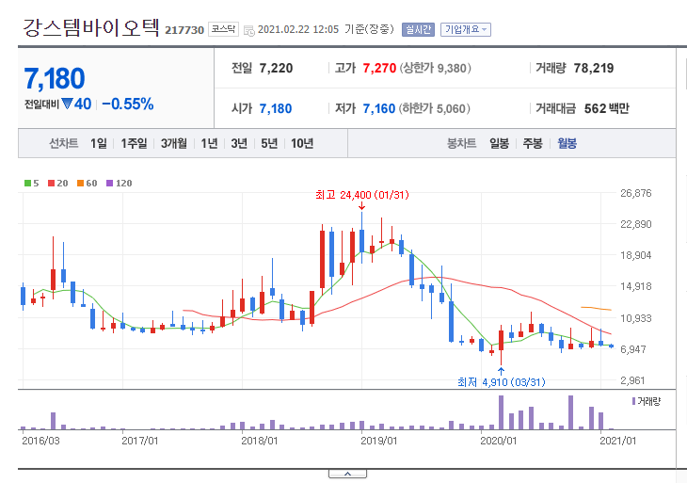The height and width of the screenshot is (483, 687).
Task: Click the 2019/01 x-axis date label
Action: (378, 441)
